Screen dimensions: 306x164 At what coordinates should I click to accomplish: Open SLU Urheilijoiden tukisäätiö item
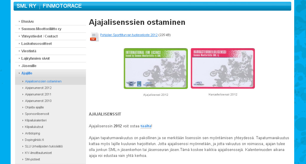tap(44, 147)
